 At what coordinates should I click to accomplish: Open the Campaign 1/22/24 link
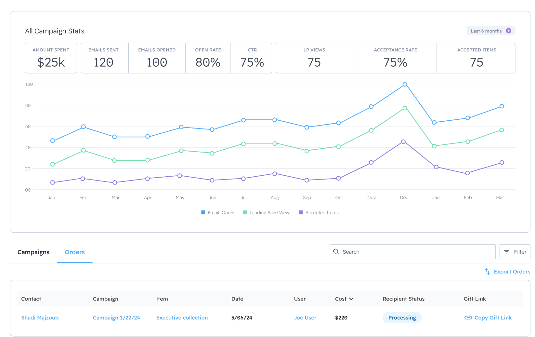[116, 318]
